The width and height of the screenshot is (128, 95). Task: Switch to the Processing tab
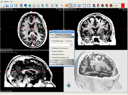[x=59, y=35]
